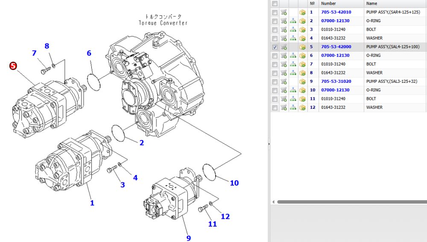Toggle the select-all checkbox in table header

275,3
